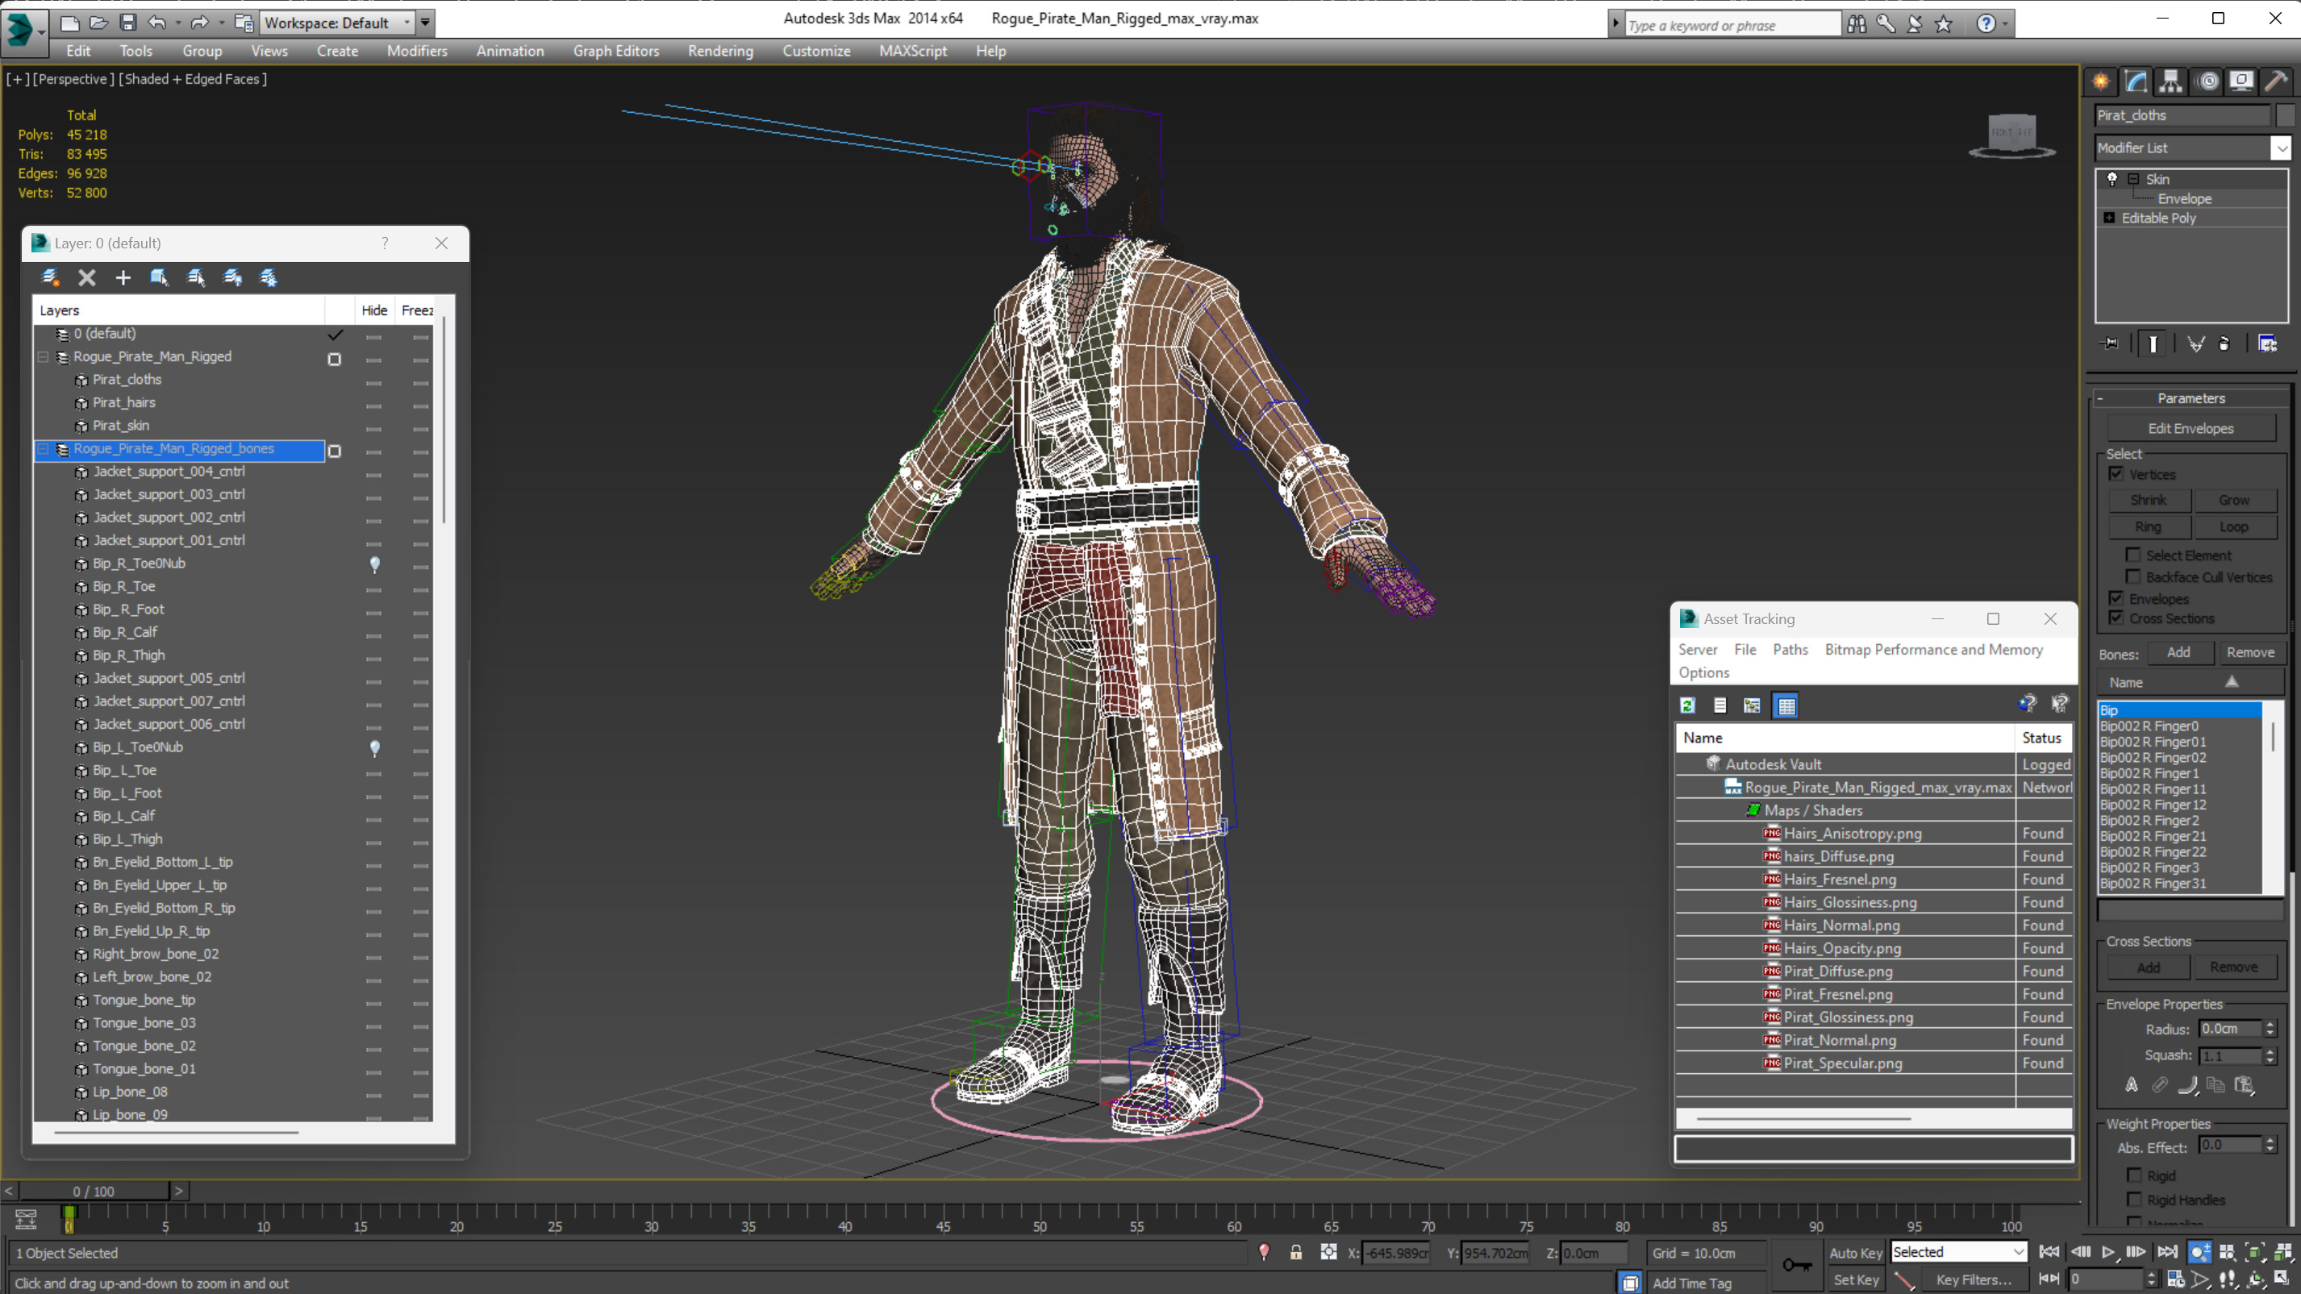Open the Graph Editors menu
The image size is (2301, 1294).
pos(615,51)
